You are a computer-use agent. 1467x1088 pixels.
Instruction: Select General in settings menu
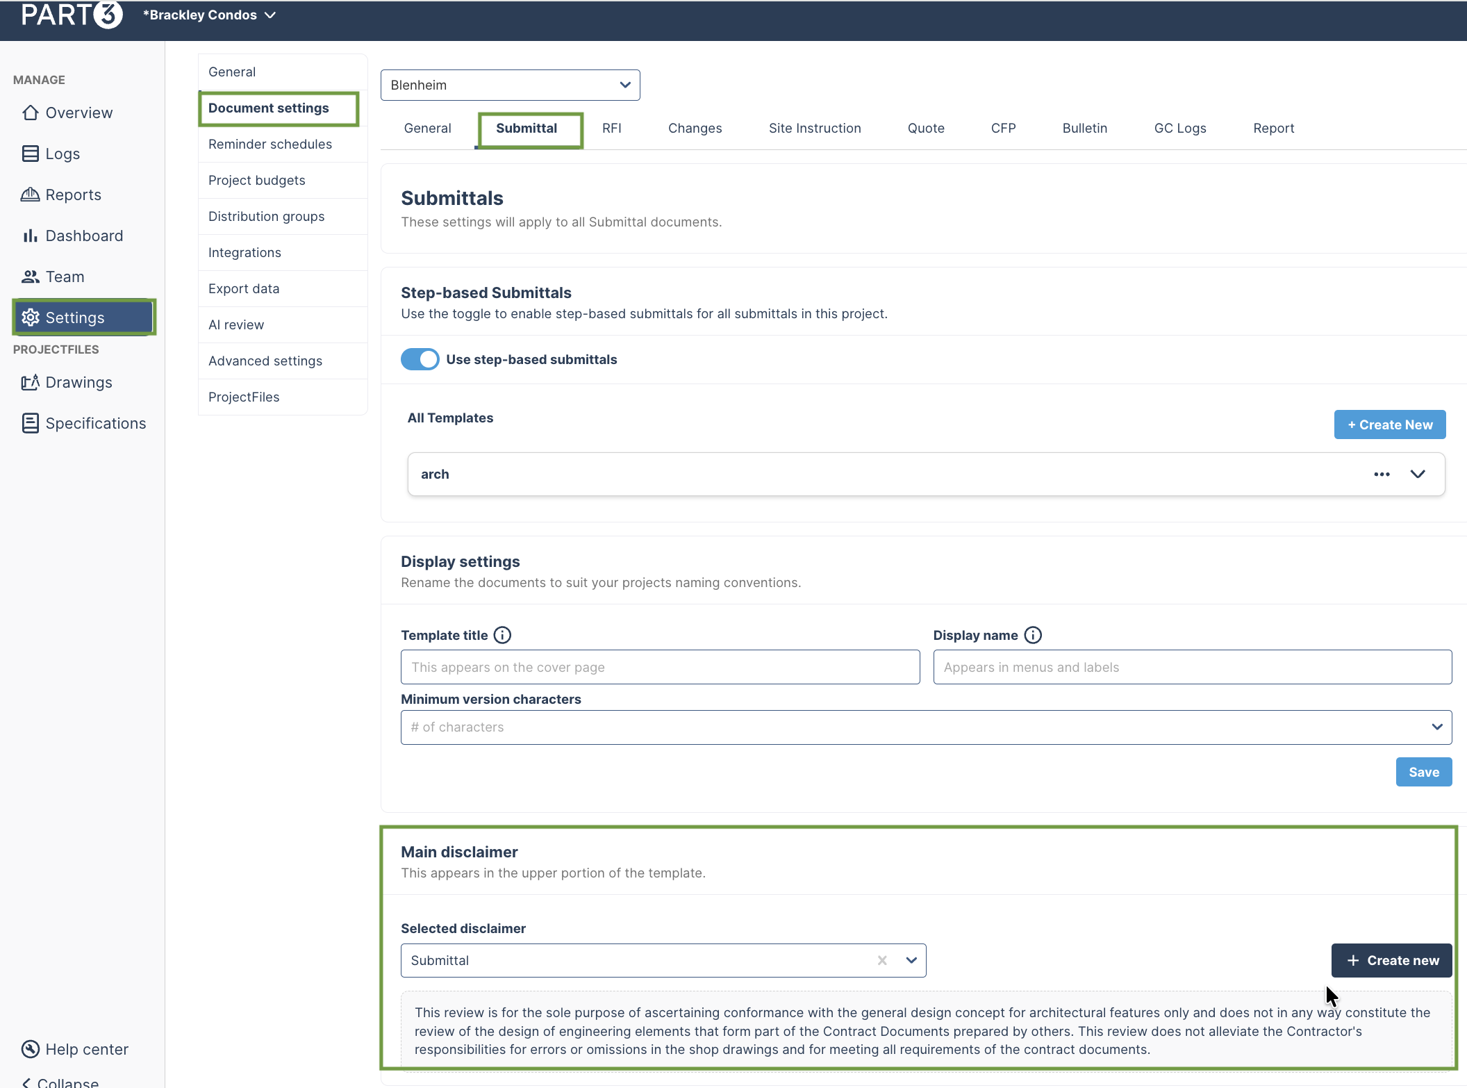pyautogui.click(x=283, y=72)
